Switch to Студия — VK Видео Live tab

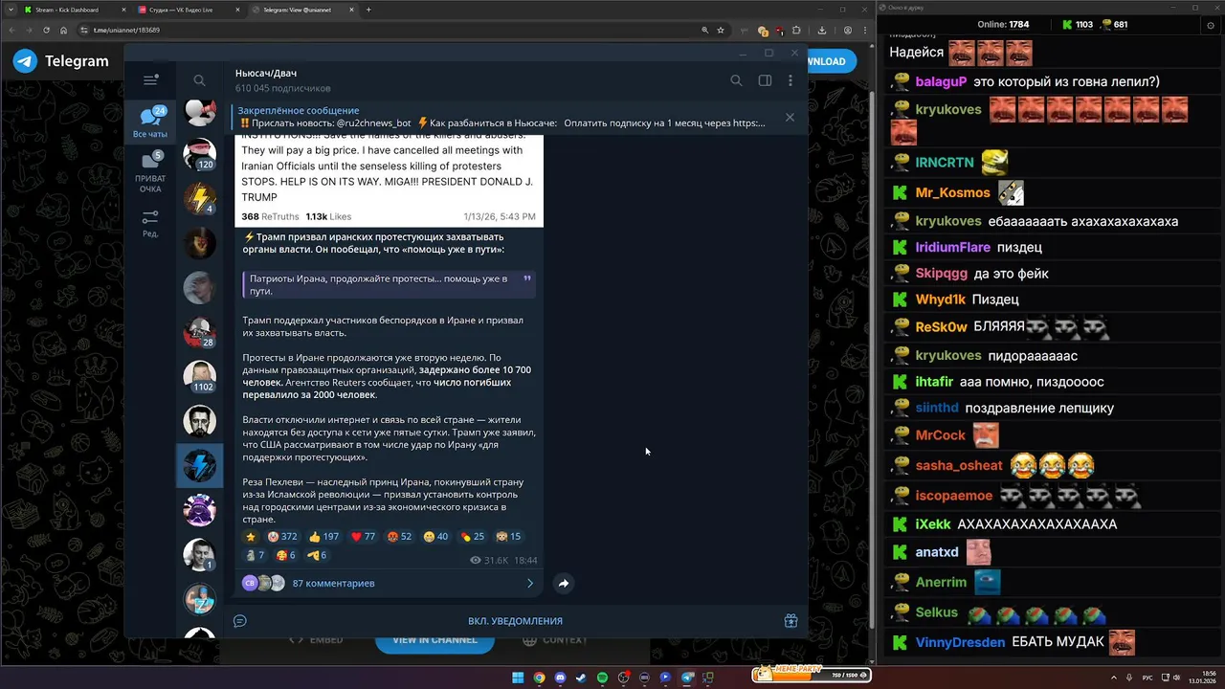188,10
